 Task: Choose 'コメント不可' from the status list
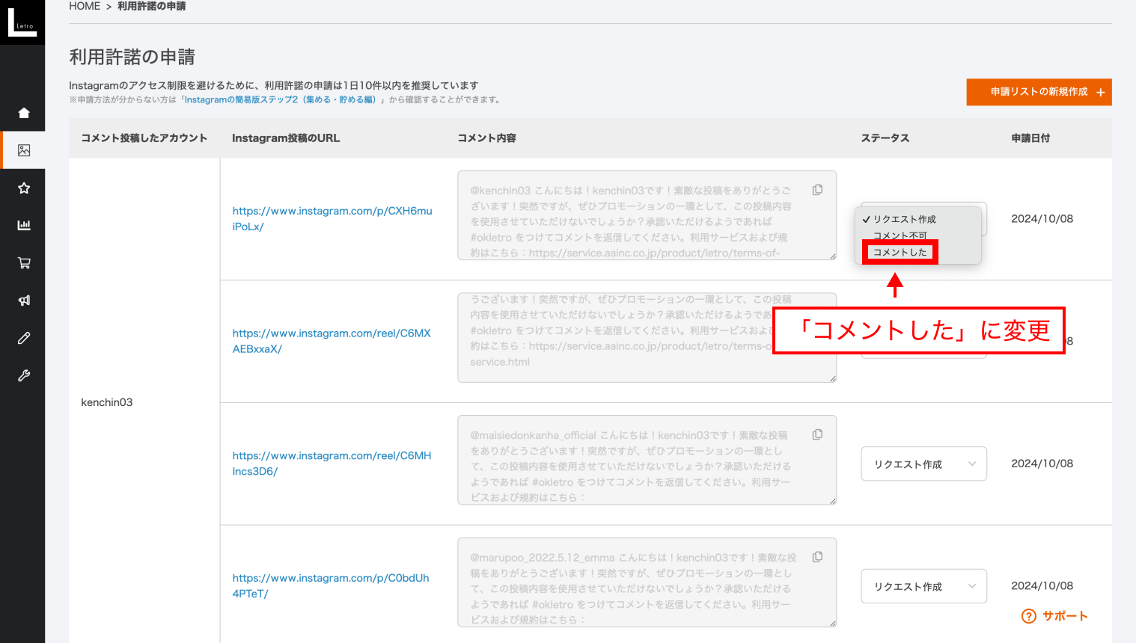900,236
